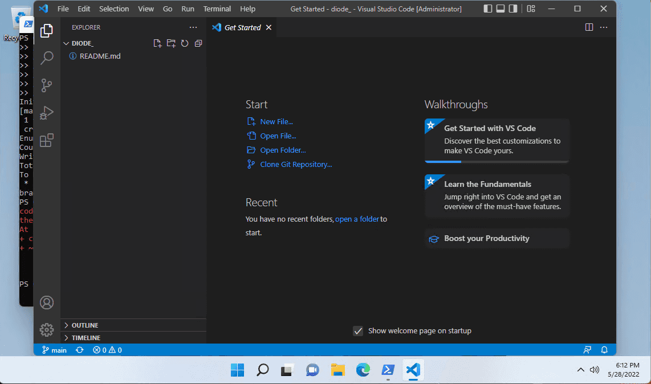Open the Manage gear menu
Screen dimensions: 651x384
coord(47,330)
